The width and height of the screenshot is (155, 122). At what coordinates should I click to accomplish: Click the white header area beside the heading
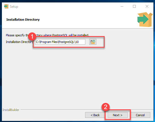pyautogui.click(x=87, y=20)
